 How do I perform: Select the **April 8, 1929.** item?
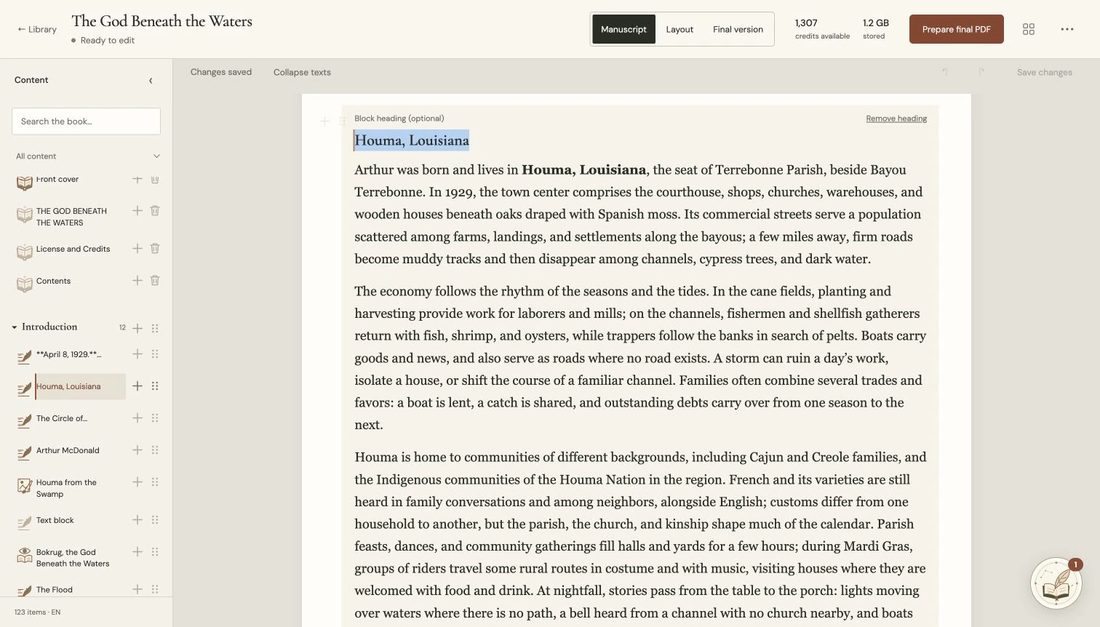click(x=68, y=354)
